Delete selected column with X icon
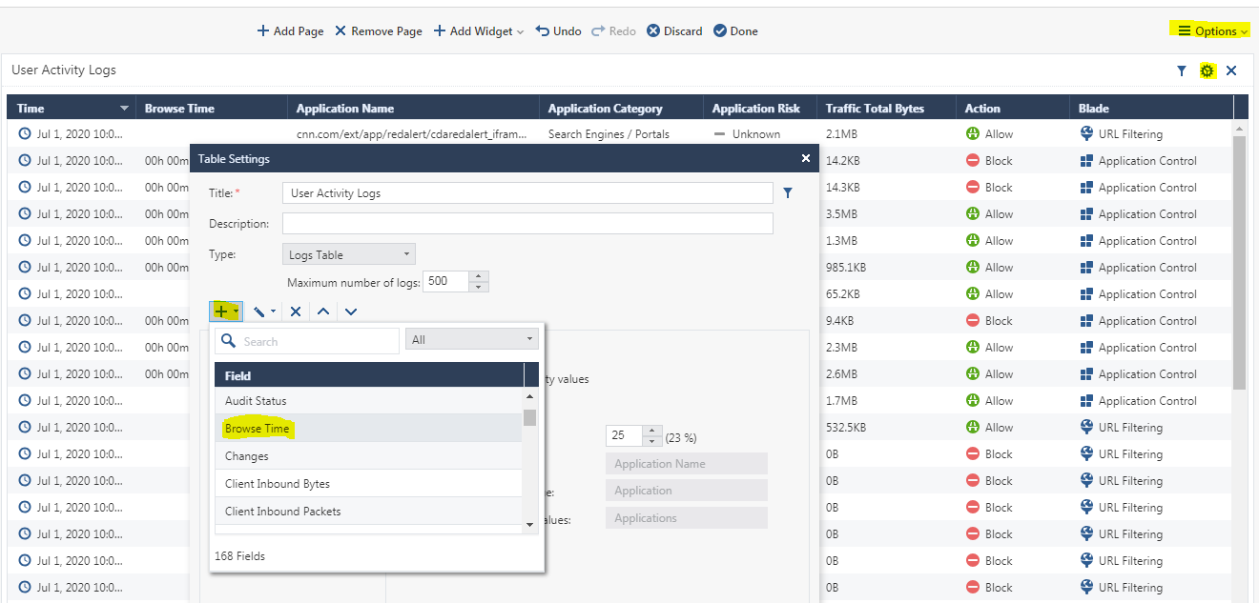 tap(296, 312)
